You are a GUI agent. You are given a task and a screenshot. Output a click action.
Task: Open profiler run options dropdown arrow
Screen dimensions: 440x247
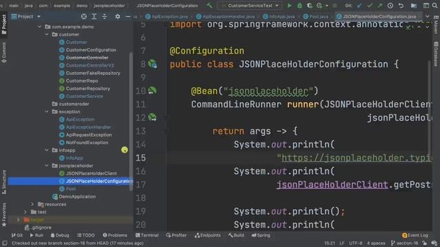(x=327, y=5)
